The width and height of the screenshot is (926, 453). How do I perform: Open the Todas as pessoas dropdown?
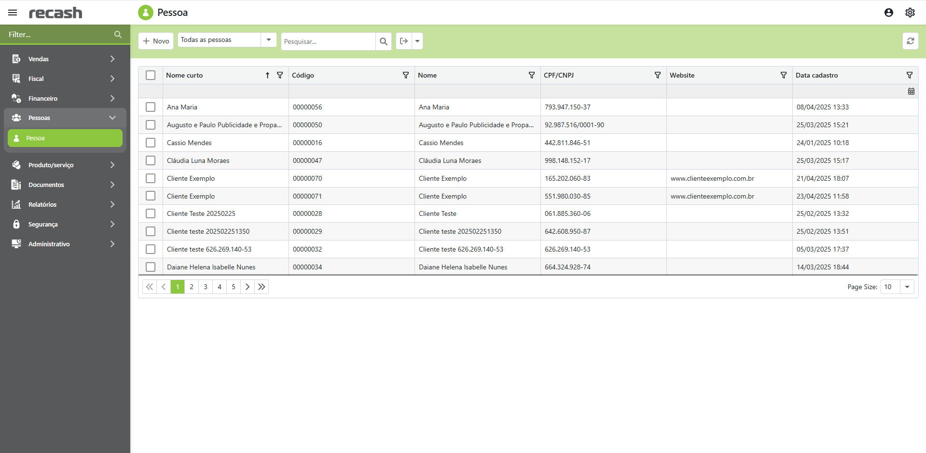click(x=268, y=40)
